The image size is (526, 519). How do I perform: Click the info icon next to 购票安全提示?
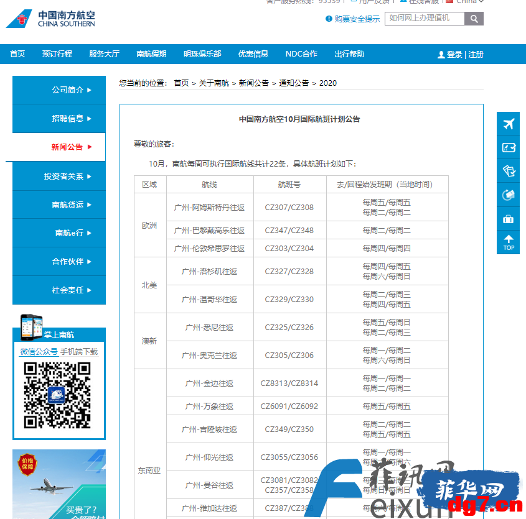click(x=329, y=19)
